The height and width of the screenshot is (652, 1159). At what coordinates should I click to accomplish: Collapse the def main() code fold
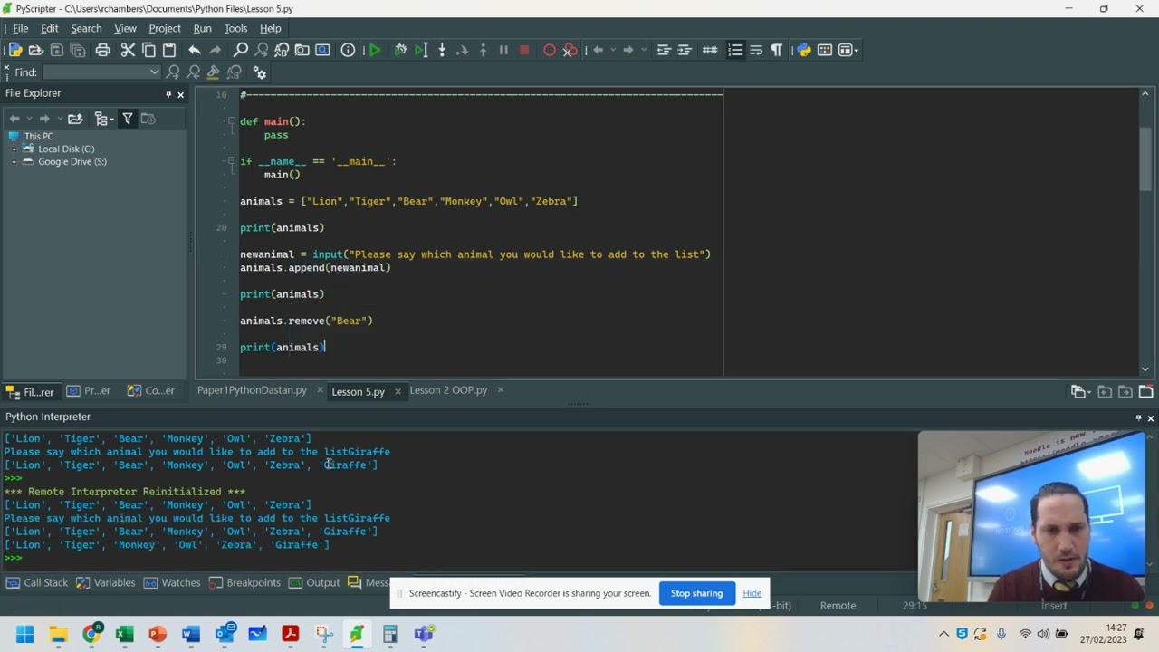coord(232,121)
